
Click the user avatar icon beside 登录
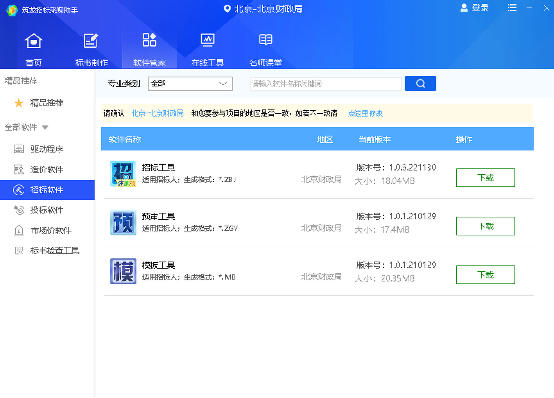(464, 8)
